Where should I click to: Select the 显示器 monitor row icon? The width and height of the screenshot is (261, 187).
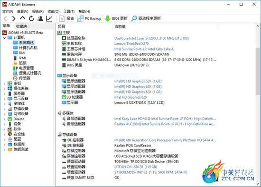64,102
